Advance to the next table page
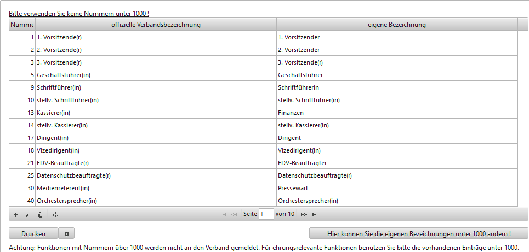The image size is (529, 252). point(304,215)
